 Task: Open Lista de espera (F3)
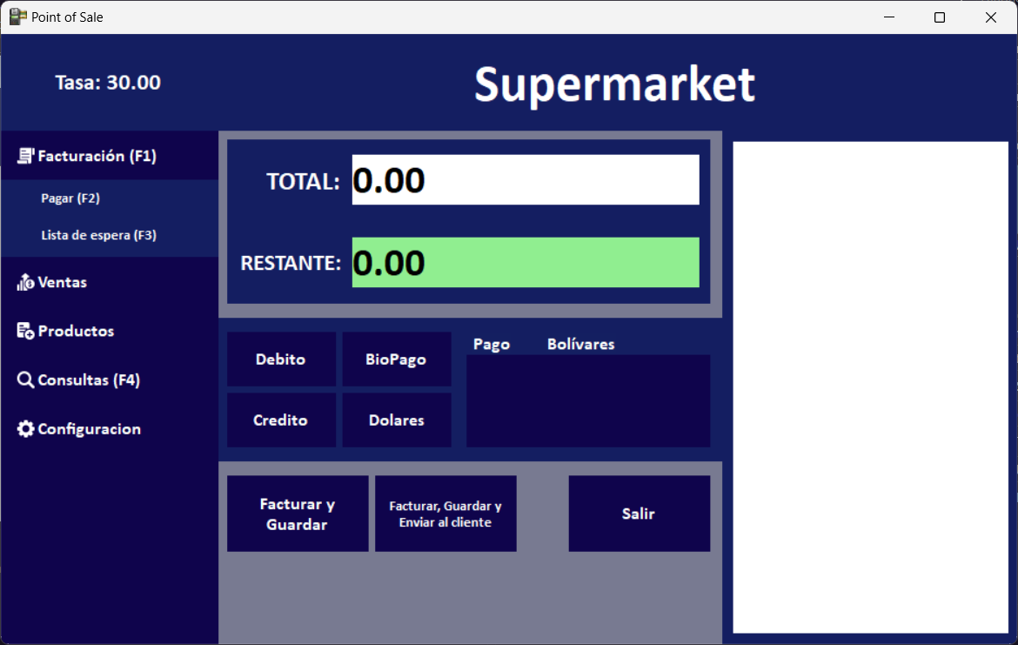[98, 235]
